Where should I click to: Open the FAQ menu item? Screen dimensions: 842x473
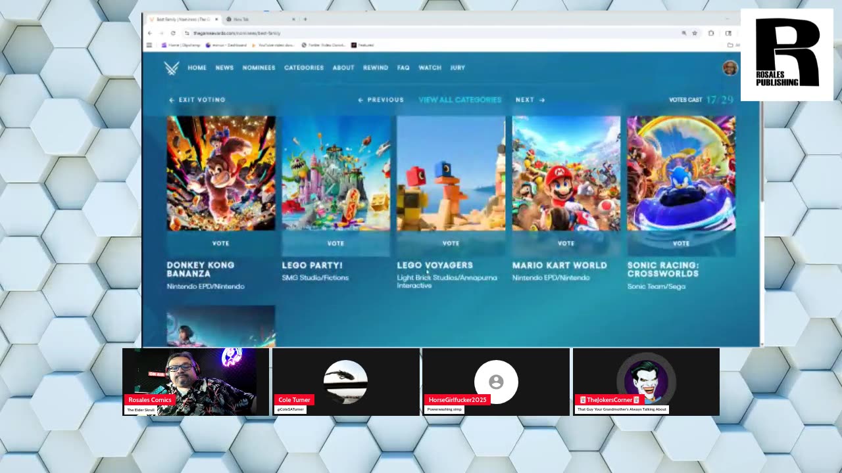pyautogui.click(x=403, y=68)
